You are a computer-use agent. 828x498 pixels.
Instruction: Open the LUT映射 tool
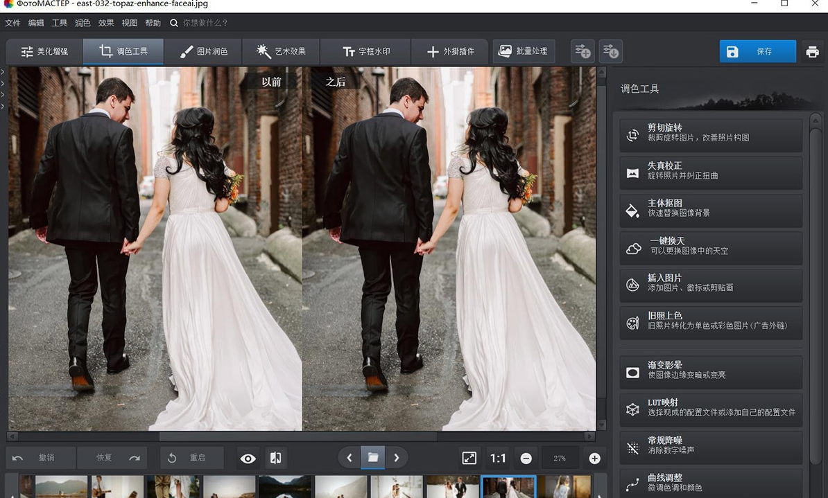coord(711,410)
